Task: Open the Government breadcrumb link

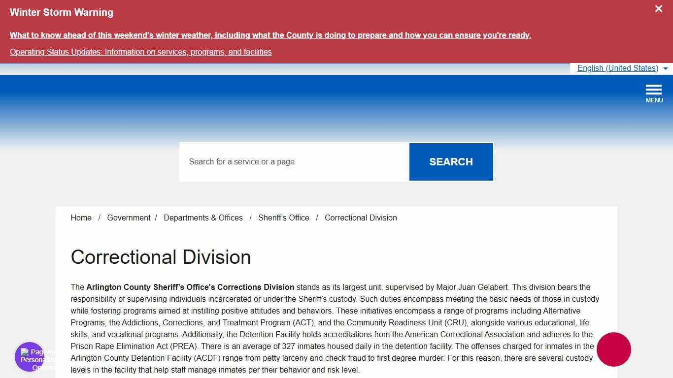Action: tap(129, 218)
